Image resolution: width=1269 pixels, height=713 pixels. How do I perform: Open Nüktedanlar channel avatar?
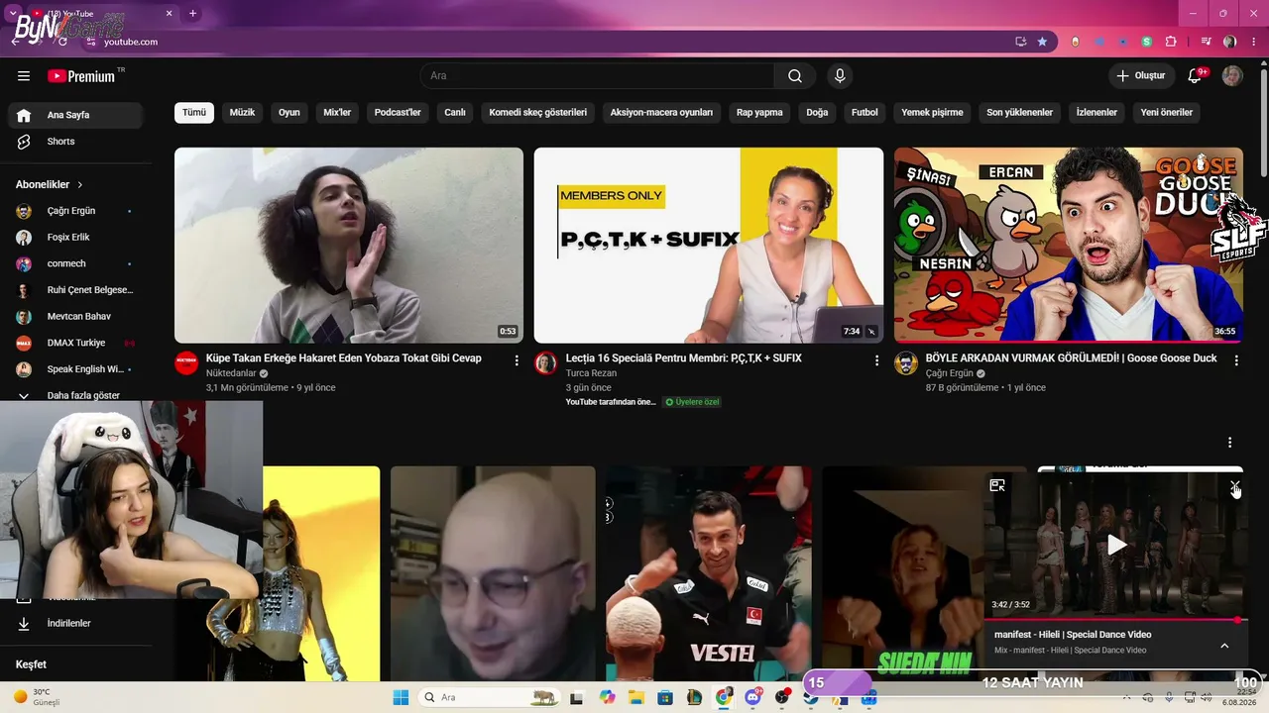click(x=186, y=362)
